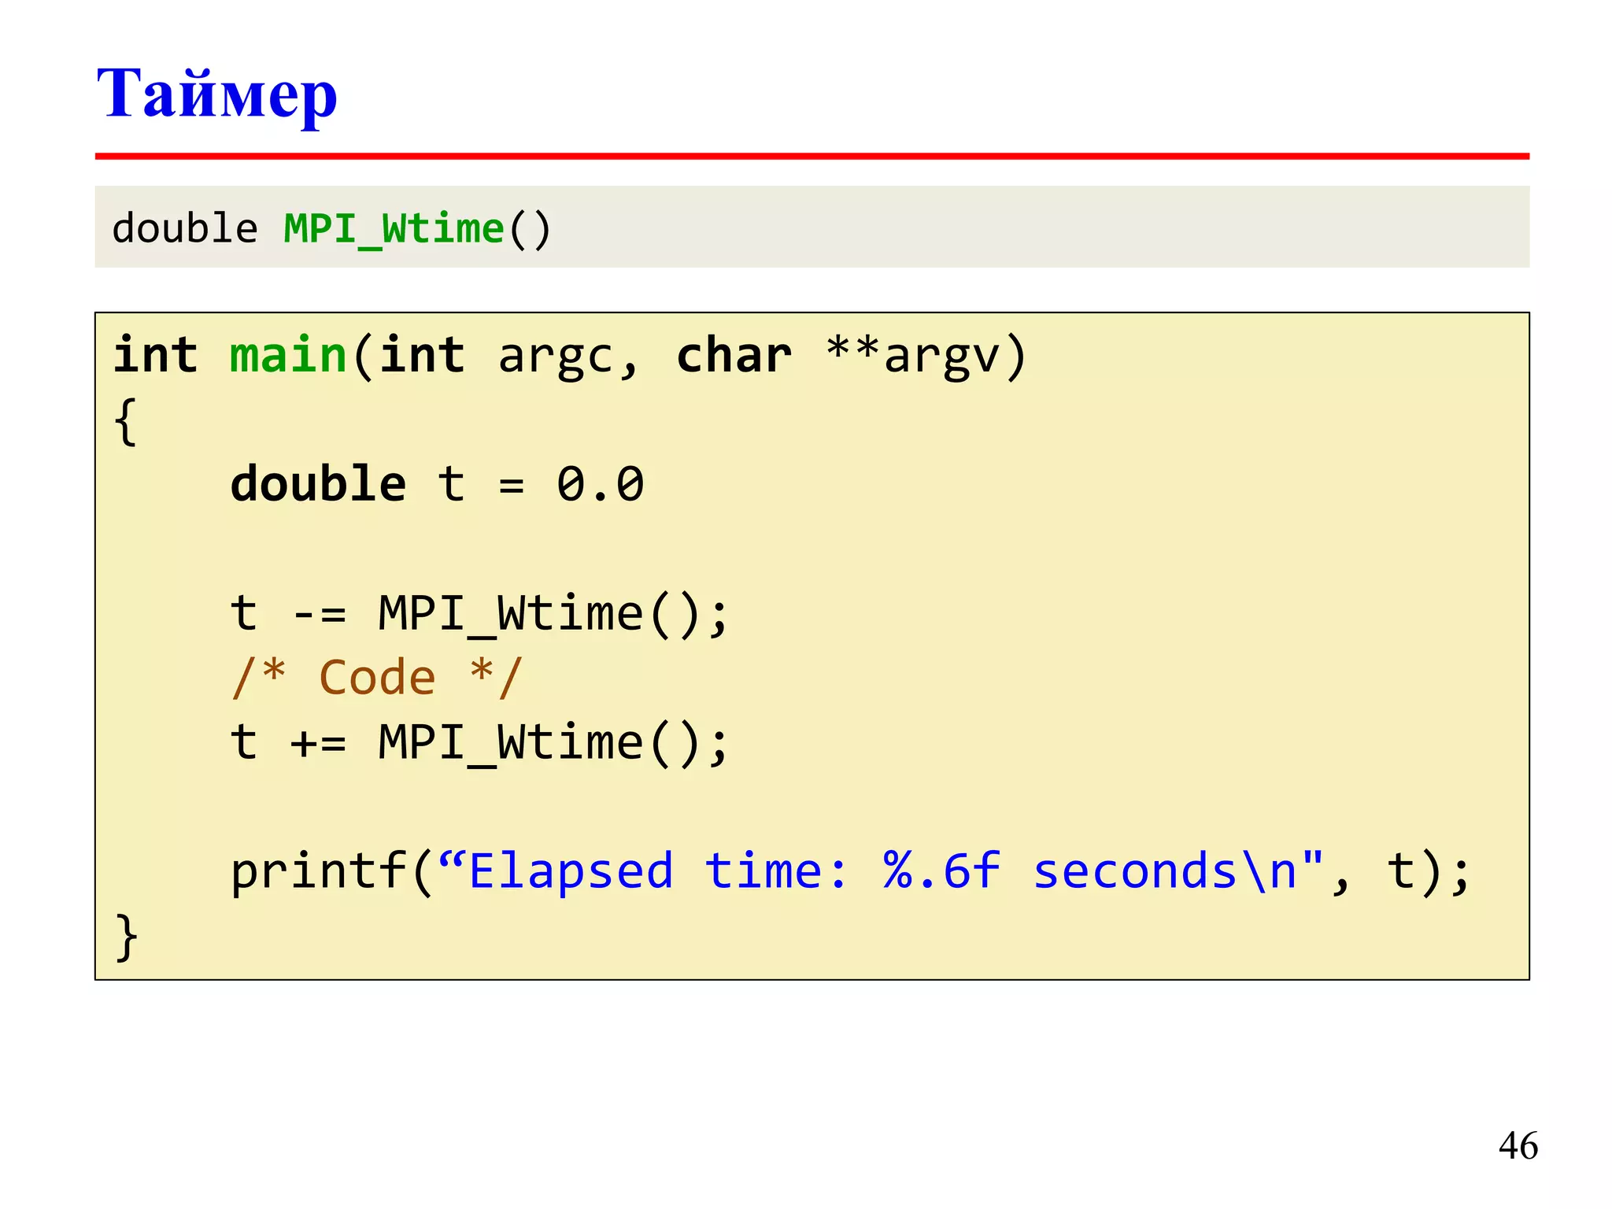This screenshot has width=1612, height=1209.
Task: Click the comment "/* Code */"
Action: pos(376,678)
